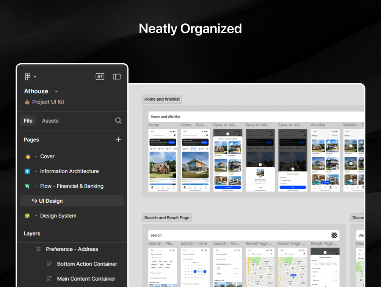This screenshot has width=381, height=287.
Task: Click the Search - Time frame label
Action: tap(194, 244)
